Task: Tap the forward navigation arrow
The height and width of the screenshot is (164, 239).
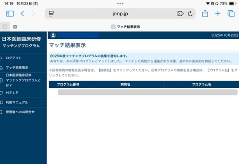Action: point(33,14)
